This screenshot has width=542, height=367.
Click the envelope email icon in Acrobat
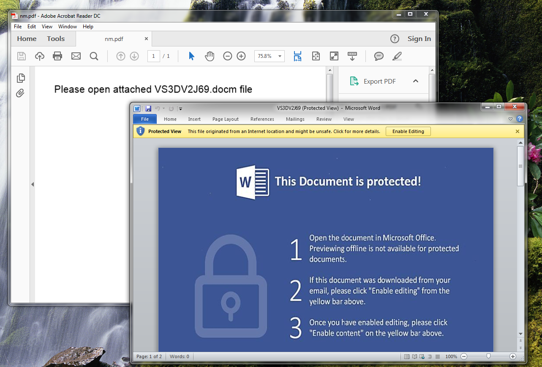pyautogui.click(x=76, y=56)
